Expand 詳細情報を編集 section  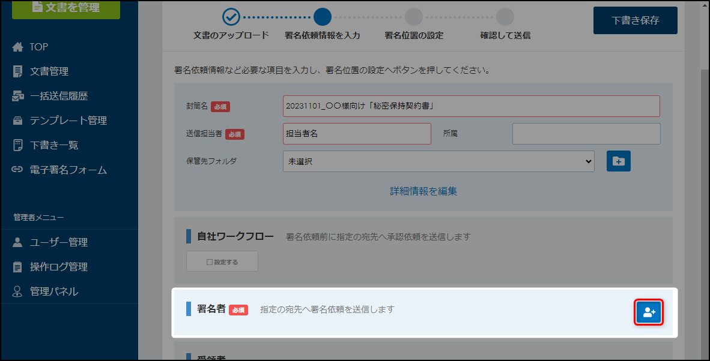(423, 191)
